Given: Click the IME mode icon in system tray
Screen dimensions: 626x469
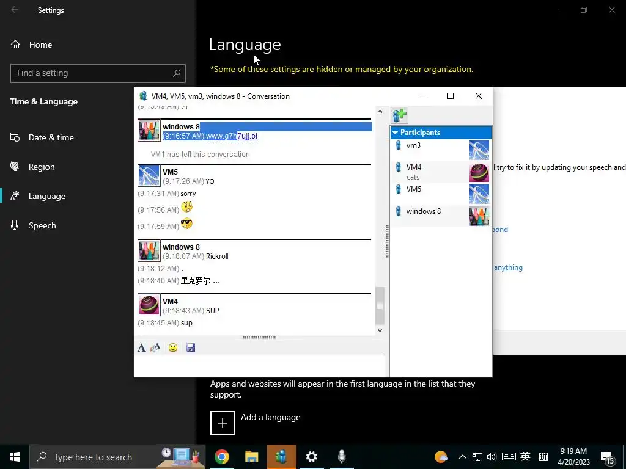Looking at the screenshot, I should [x=543, y=457].
